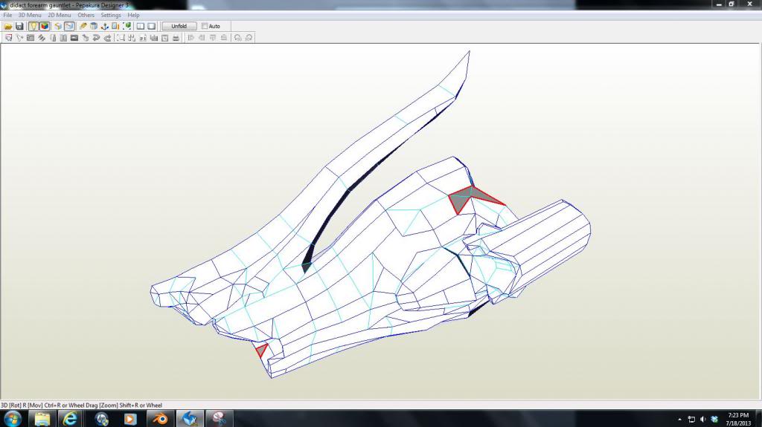Open the Settings menu
Image resolution: width=762 pixels, height=427 pixels.
[111, 15]
